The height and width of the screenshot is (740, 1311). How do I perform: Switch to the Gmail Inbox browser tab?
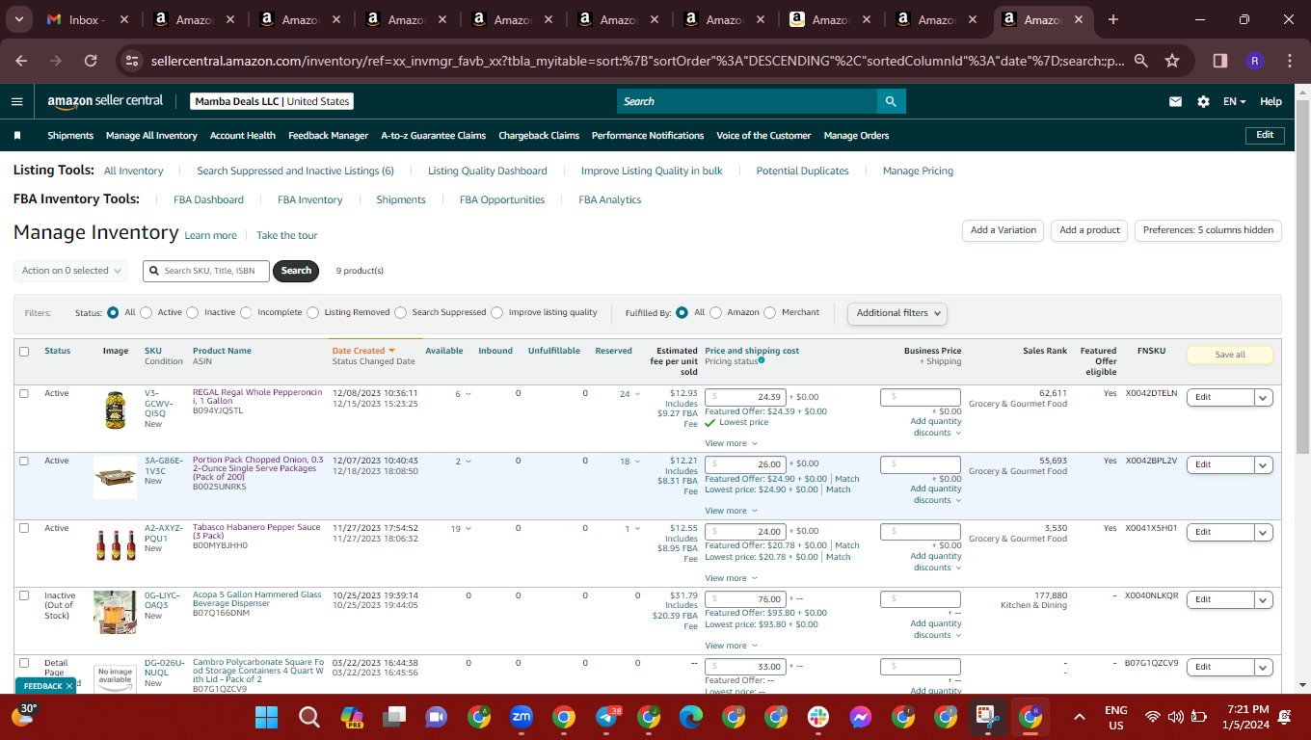(88, 19)
